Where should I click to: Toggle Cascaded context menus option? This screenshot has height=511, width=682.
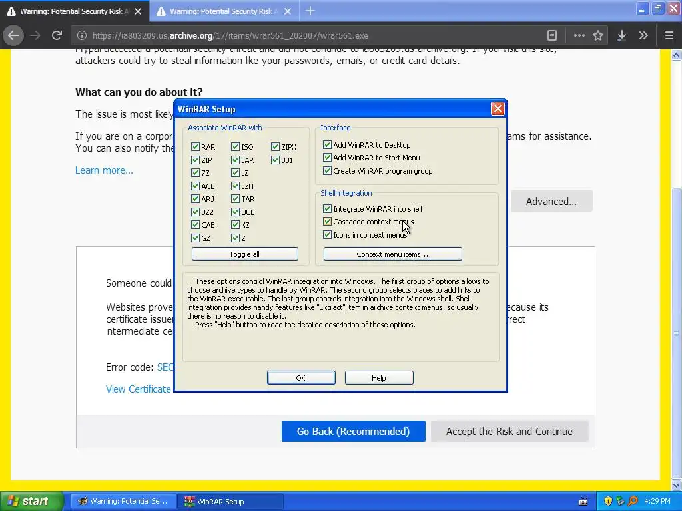pos(327,221)
